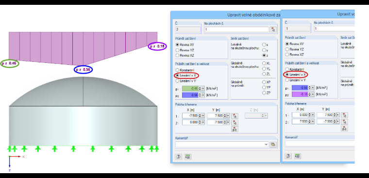Click the Y row 2 field in load No. 2 dialog
Viewport: 369px width, 178px height.
(x=215, y=122)
